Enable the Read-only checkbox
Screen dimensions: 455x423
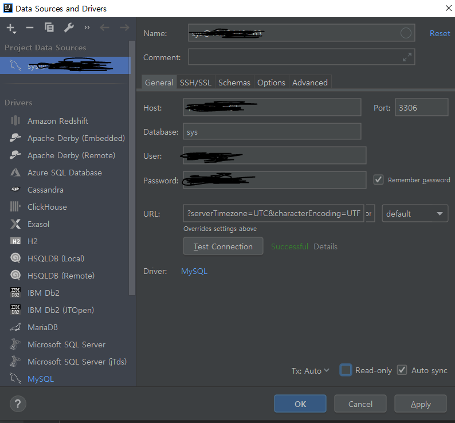point(346,370)
